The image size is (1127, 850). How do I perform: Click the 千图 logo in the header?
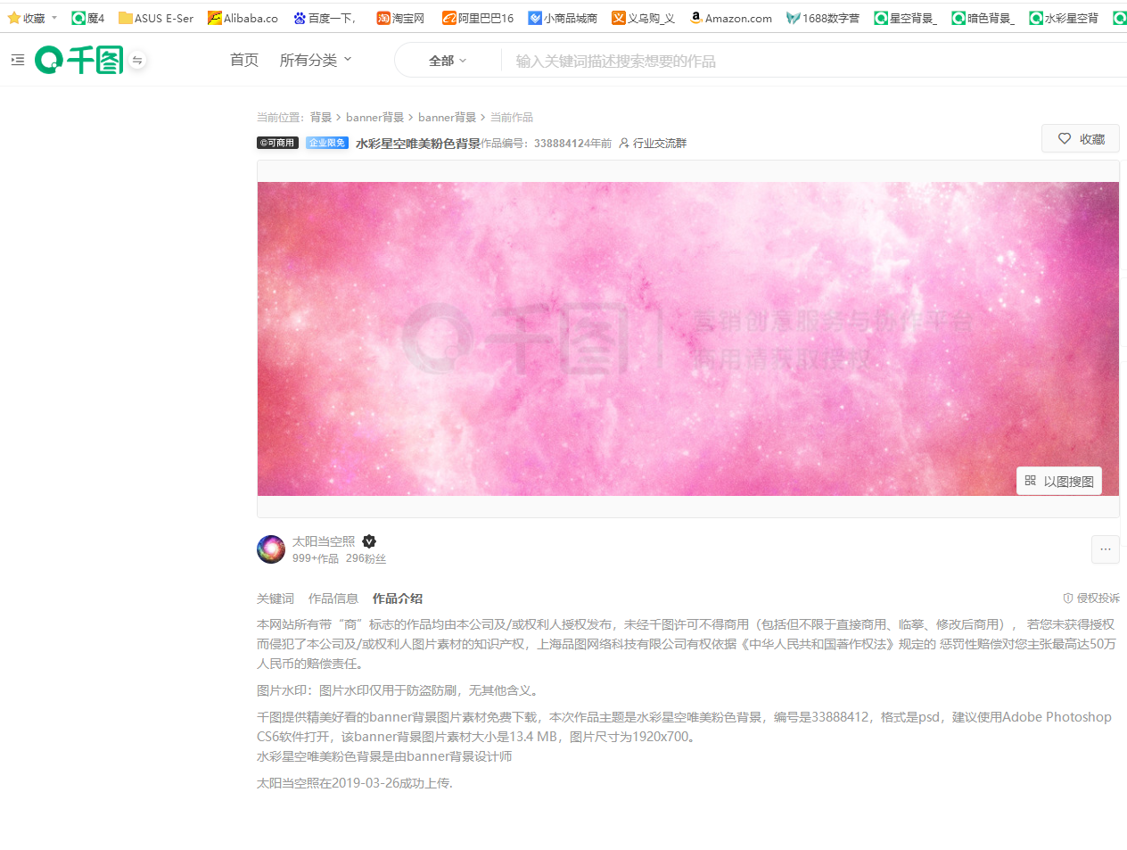coord(78,61)
